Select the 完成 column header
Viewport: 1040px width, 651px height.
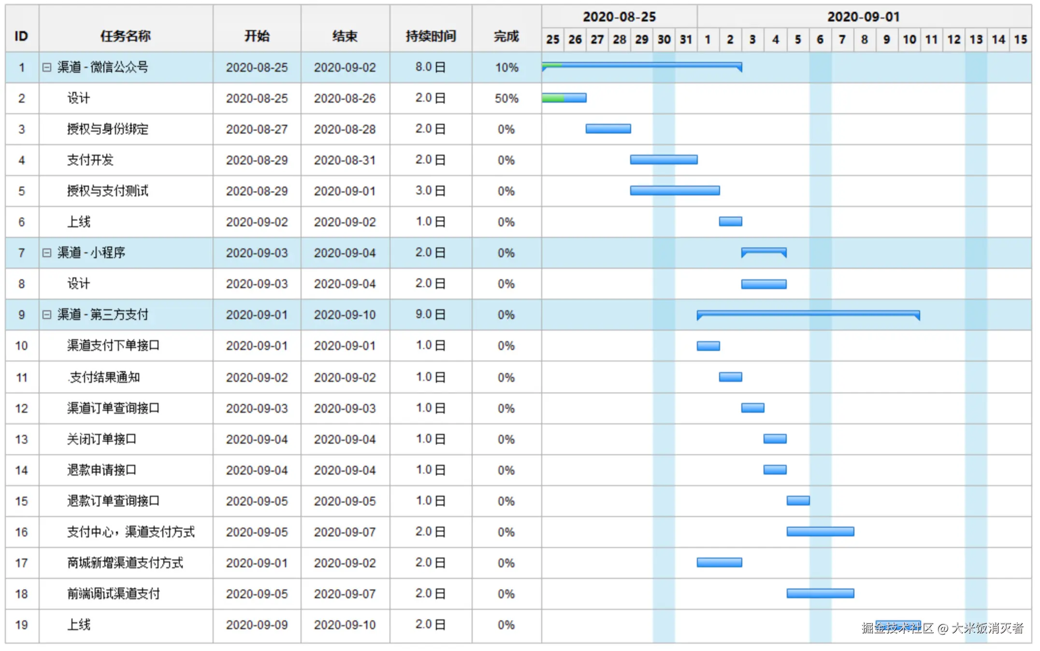506,36
